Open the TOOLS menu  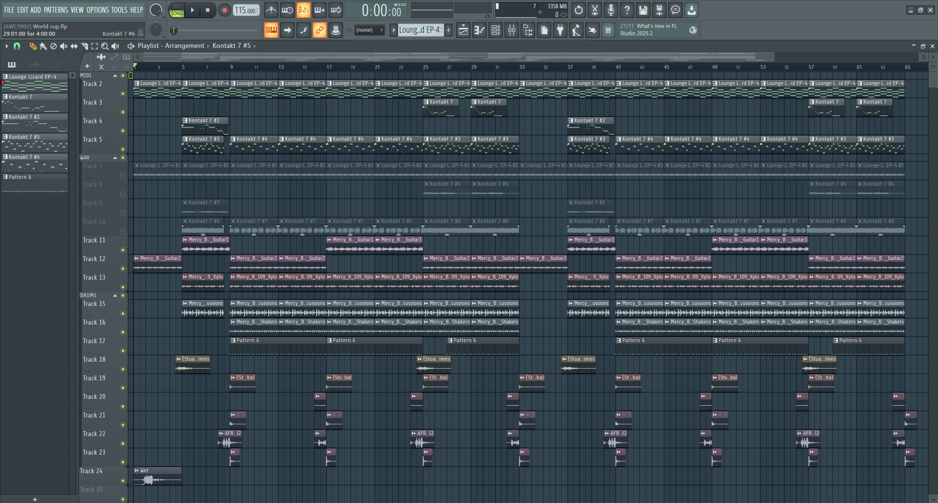click(x=119, y=10)
